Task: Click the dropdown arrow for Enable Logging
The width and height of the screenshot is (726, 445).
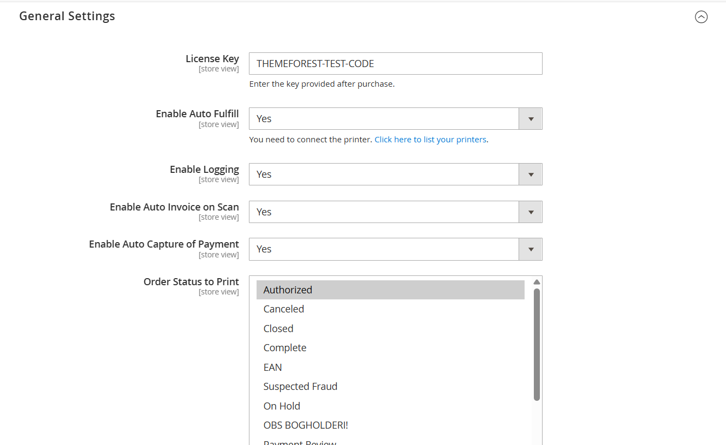Action: (530, 174)
